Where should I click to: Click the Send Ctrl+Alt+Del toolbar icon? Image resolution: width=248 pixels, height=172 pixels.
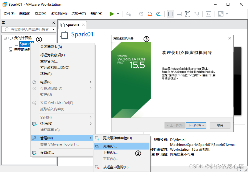(129, 14)
